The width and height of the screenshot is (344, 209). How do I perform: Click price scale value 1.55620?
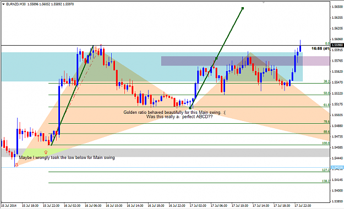(337, 71)
